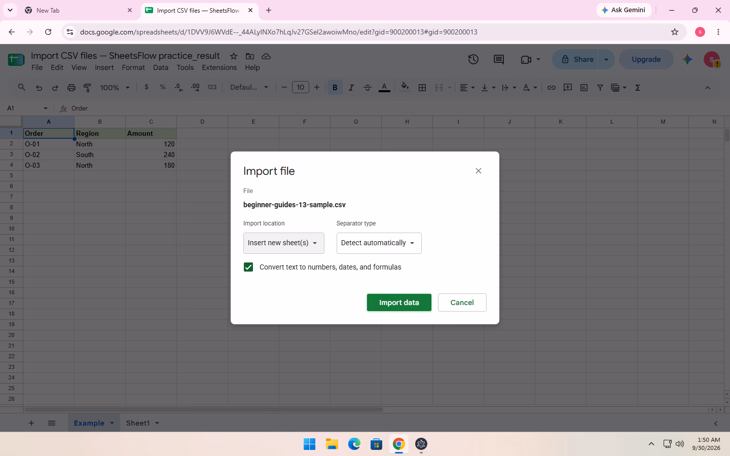Click the Redo arrow in toolbar
The height and width of the screenshot is (456, 730).
55,88
